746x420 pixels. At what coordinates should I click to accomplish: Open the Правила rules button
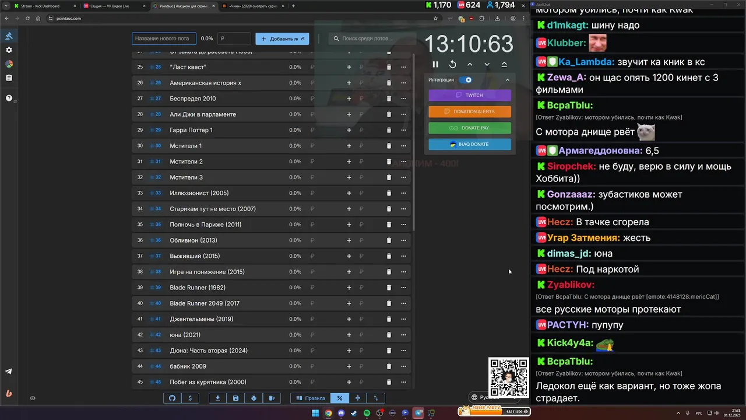point(310,398)
